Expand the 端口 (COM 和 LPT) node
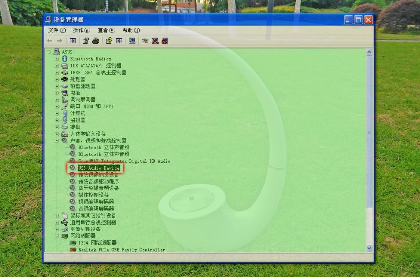This screenshot has height=277, width=420. coord(57,106)
